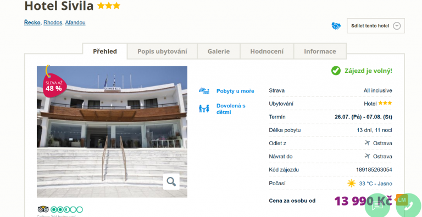Viewport: 422px width, 217px height.
Task: Open the Sdílet tento hotel dropdown
Action: [376, 26]
